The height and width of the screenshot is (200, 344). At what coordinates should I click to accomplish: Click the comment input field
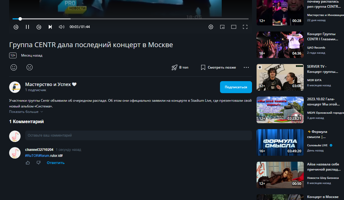click(139, 135)
